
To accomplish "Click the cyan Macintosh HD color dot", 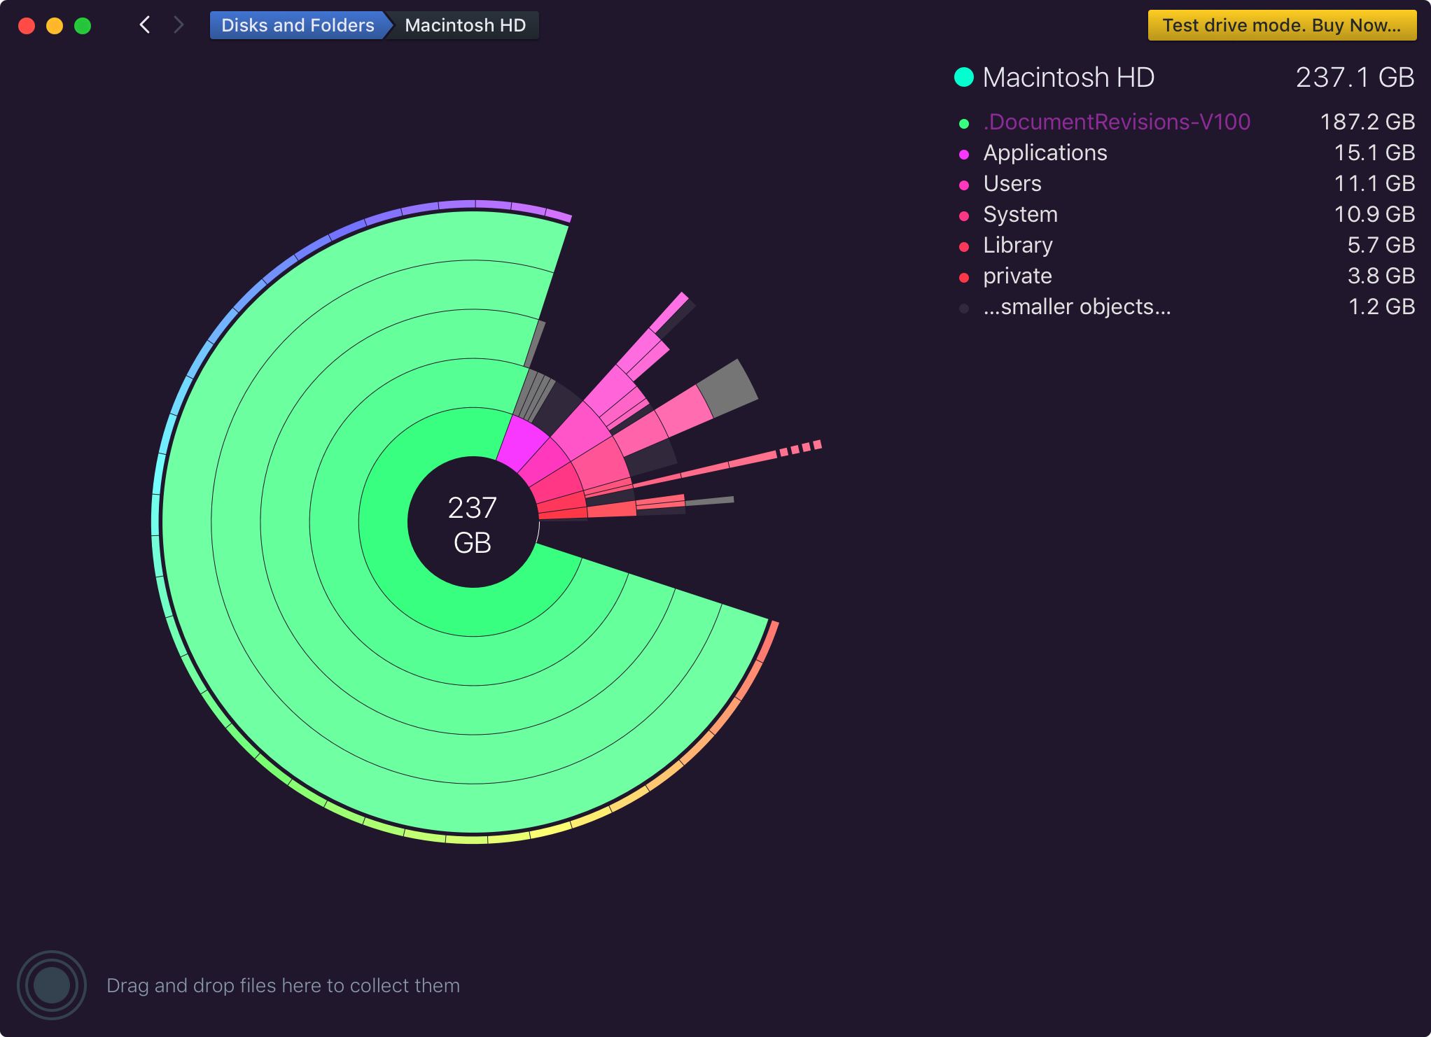I will (964, 77).
